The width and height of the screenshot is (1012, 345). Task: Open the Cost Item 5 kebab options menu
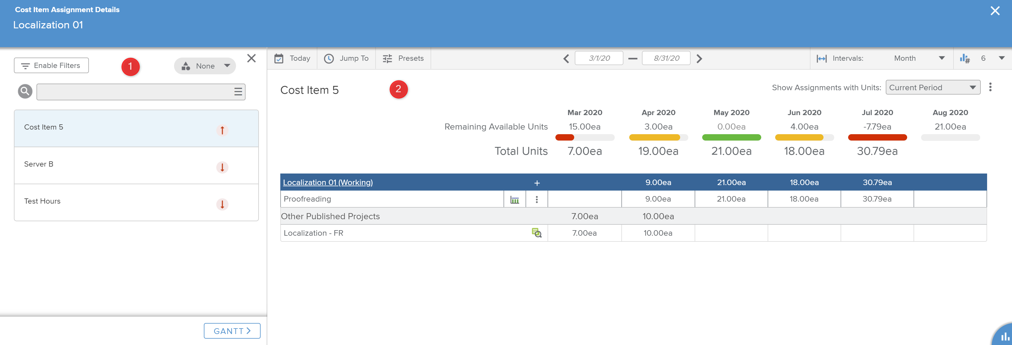[x=990, y=87]
